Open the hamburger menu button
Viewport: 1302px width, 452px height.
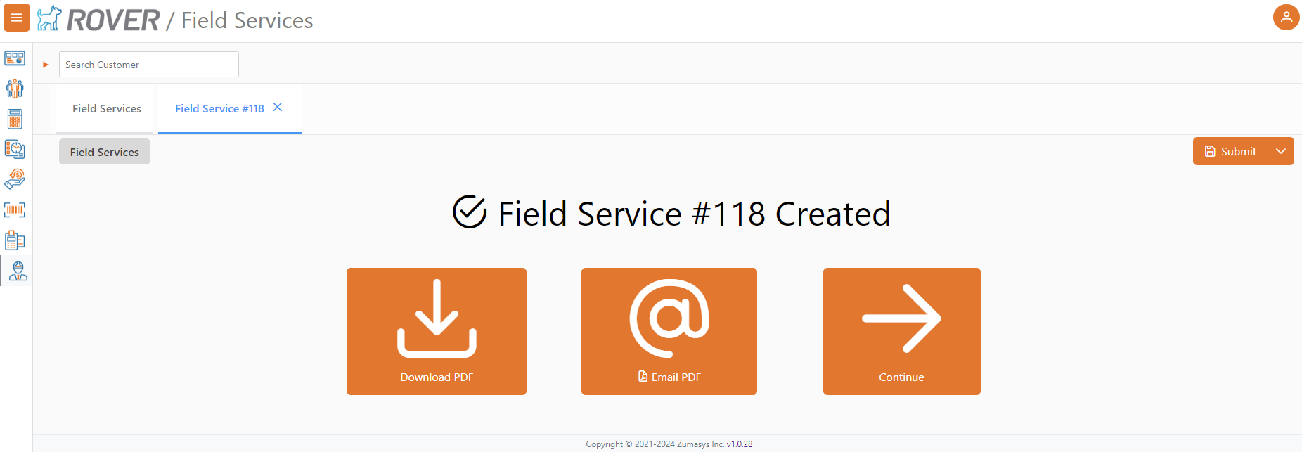pyautogui.click(x=17, y=18)
